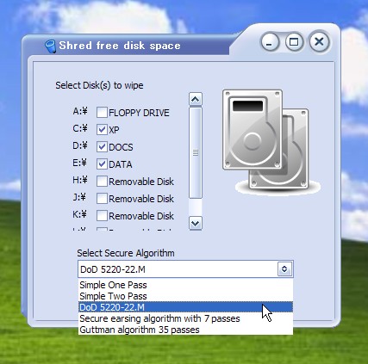The image size is (368, 364).
Task: Click the A:¥ drive letter
Action: pos(80,111)
